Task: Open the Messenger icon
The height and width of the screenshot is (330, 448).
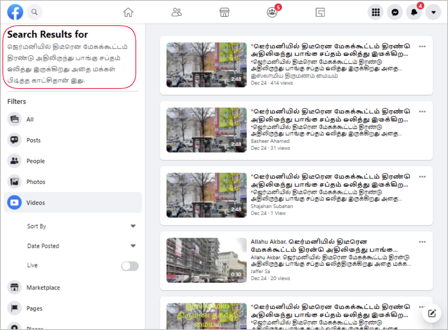Action: 395,12
